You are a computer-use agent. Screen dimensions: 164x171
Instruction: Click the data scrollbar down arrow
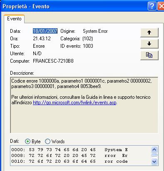click(x=154, y=161)
